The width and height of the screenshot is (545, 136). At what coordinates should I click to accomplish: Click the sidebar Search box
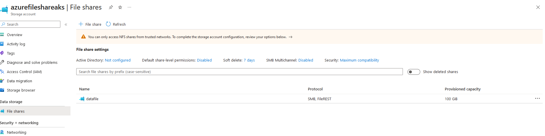click(30, 24)
